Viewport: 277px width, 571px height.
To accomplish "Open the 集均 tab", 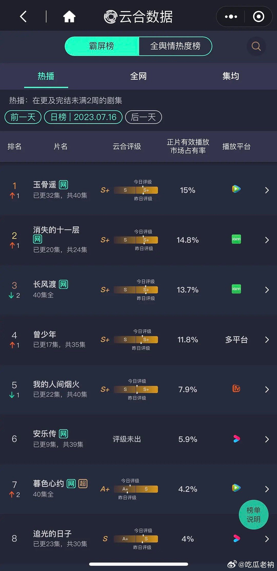I will coord(231,76).
